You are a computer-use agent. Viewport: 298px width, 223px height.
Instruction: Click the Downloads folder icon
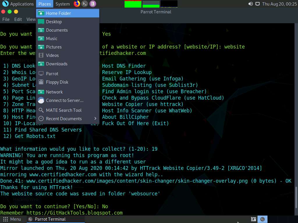point(41,64)
